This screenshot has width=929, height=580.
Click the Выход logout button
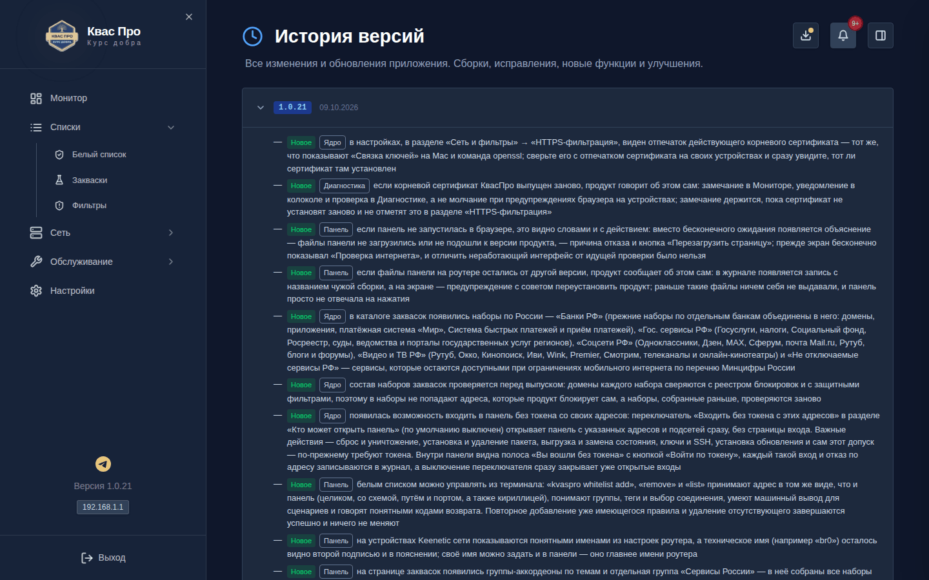tap(103, 558)
